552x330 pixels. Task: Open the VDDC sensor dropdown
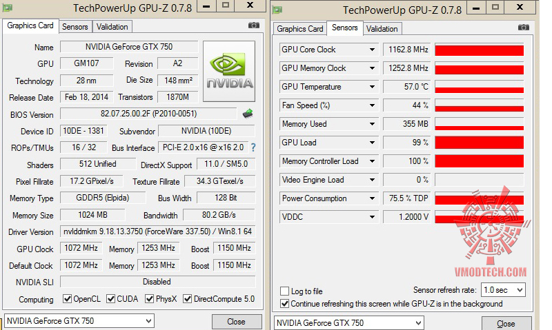point(372,217)
